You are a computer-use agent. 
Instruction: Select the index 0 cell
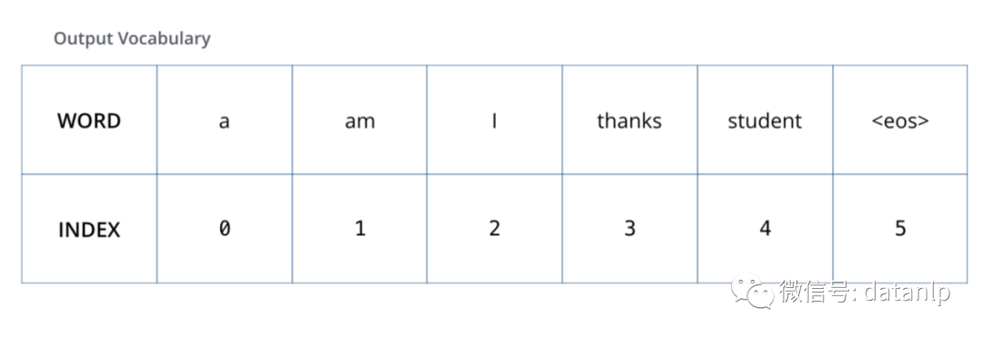coord(225,229)
